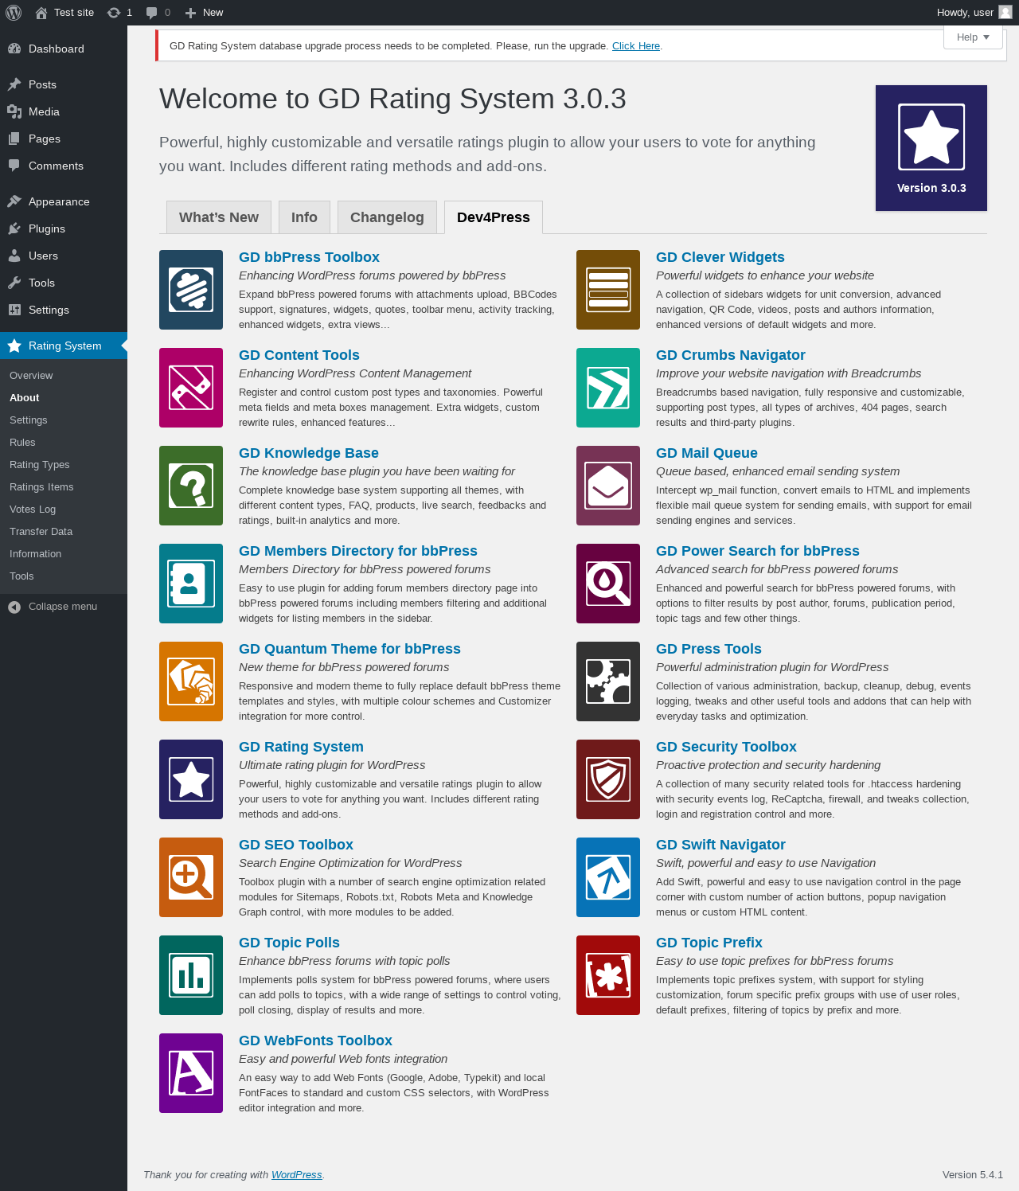The image size is (1019, 1191).
Task: Click the GD Crumbs Navigator plugin icon
Action: 608,388
